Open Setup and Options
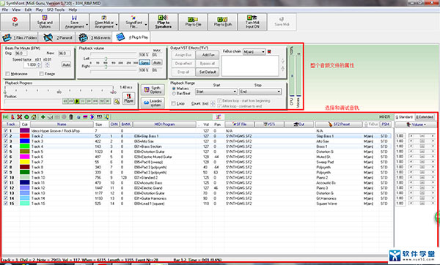440x265 pixels. click(45, 22)
